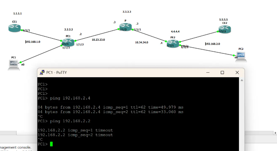Select the PE1 router icon
277x151 pixels.
point(68,42)
